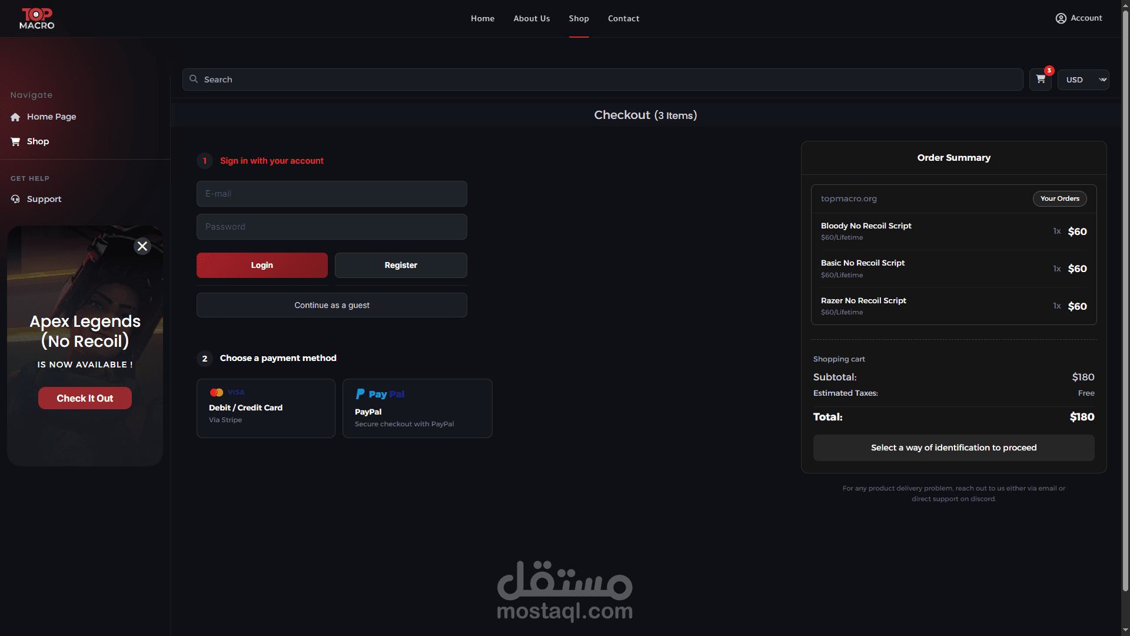Click the Register button

pos(401,265)
